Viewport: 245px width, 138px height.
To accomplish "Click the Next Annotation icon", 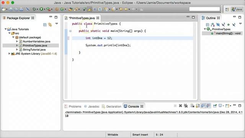I will (x=106, y=9).
